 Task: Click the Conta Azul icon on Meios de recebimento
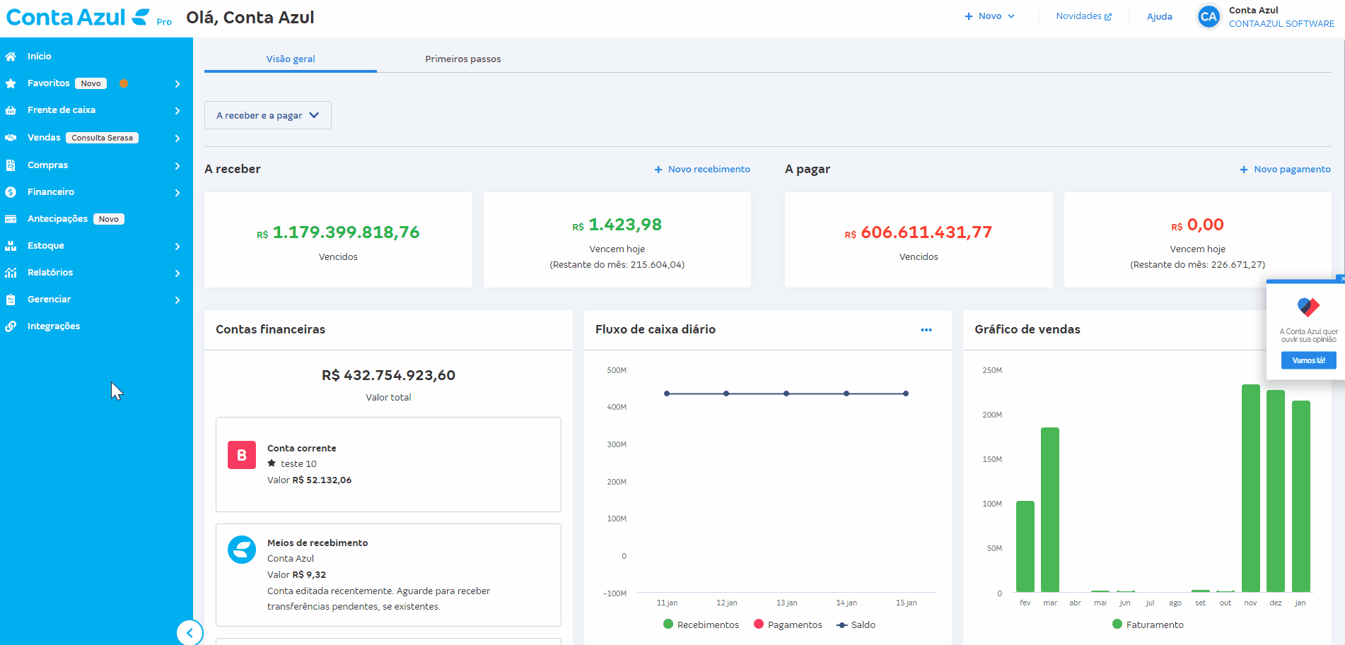pos(242,550)
